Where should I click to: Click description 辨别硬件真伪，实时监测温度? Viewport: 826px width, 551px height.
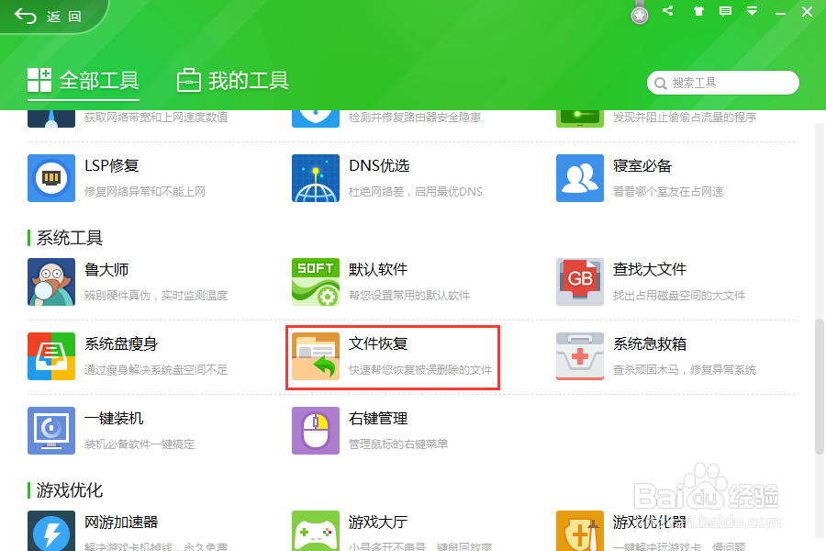coord(156,296)
